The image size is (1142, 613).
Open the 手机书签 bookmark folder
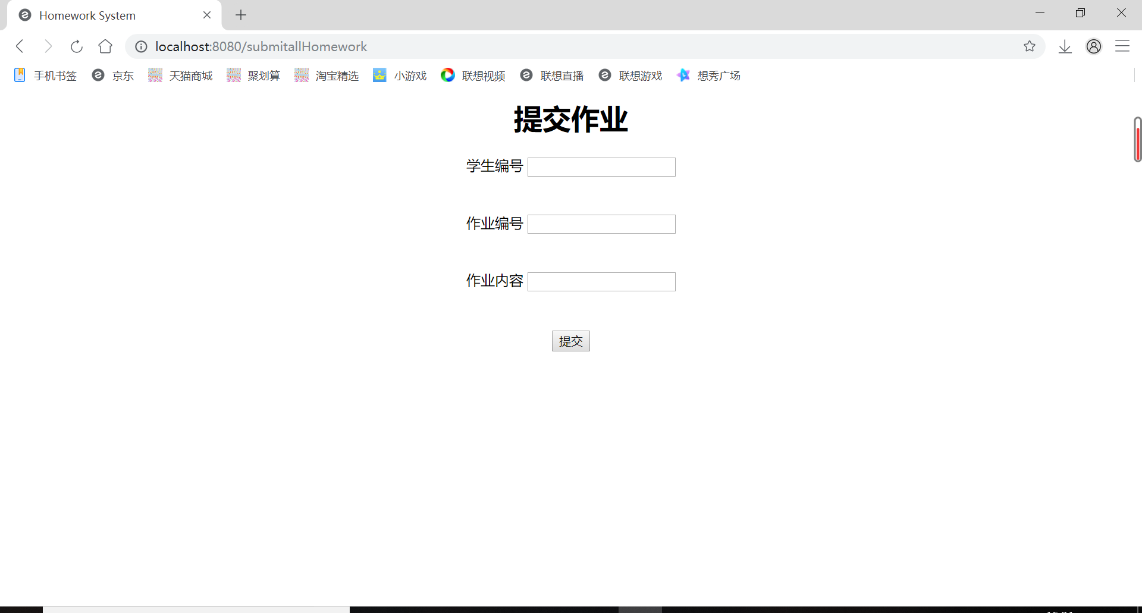(55, 76)
